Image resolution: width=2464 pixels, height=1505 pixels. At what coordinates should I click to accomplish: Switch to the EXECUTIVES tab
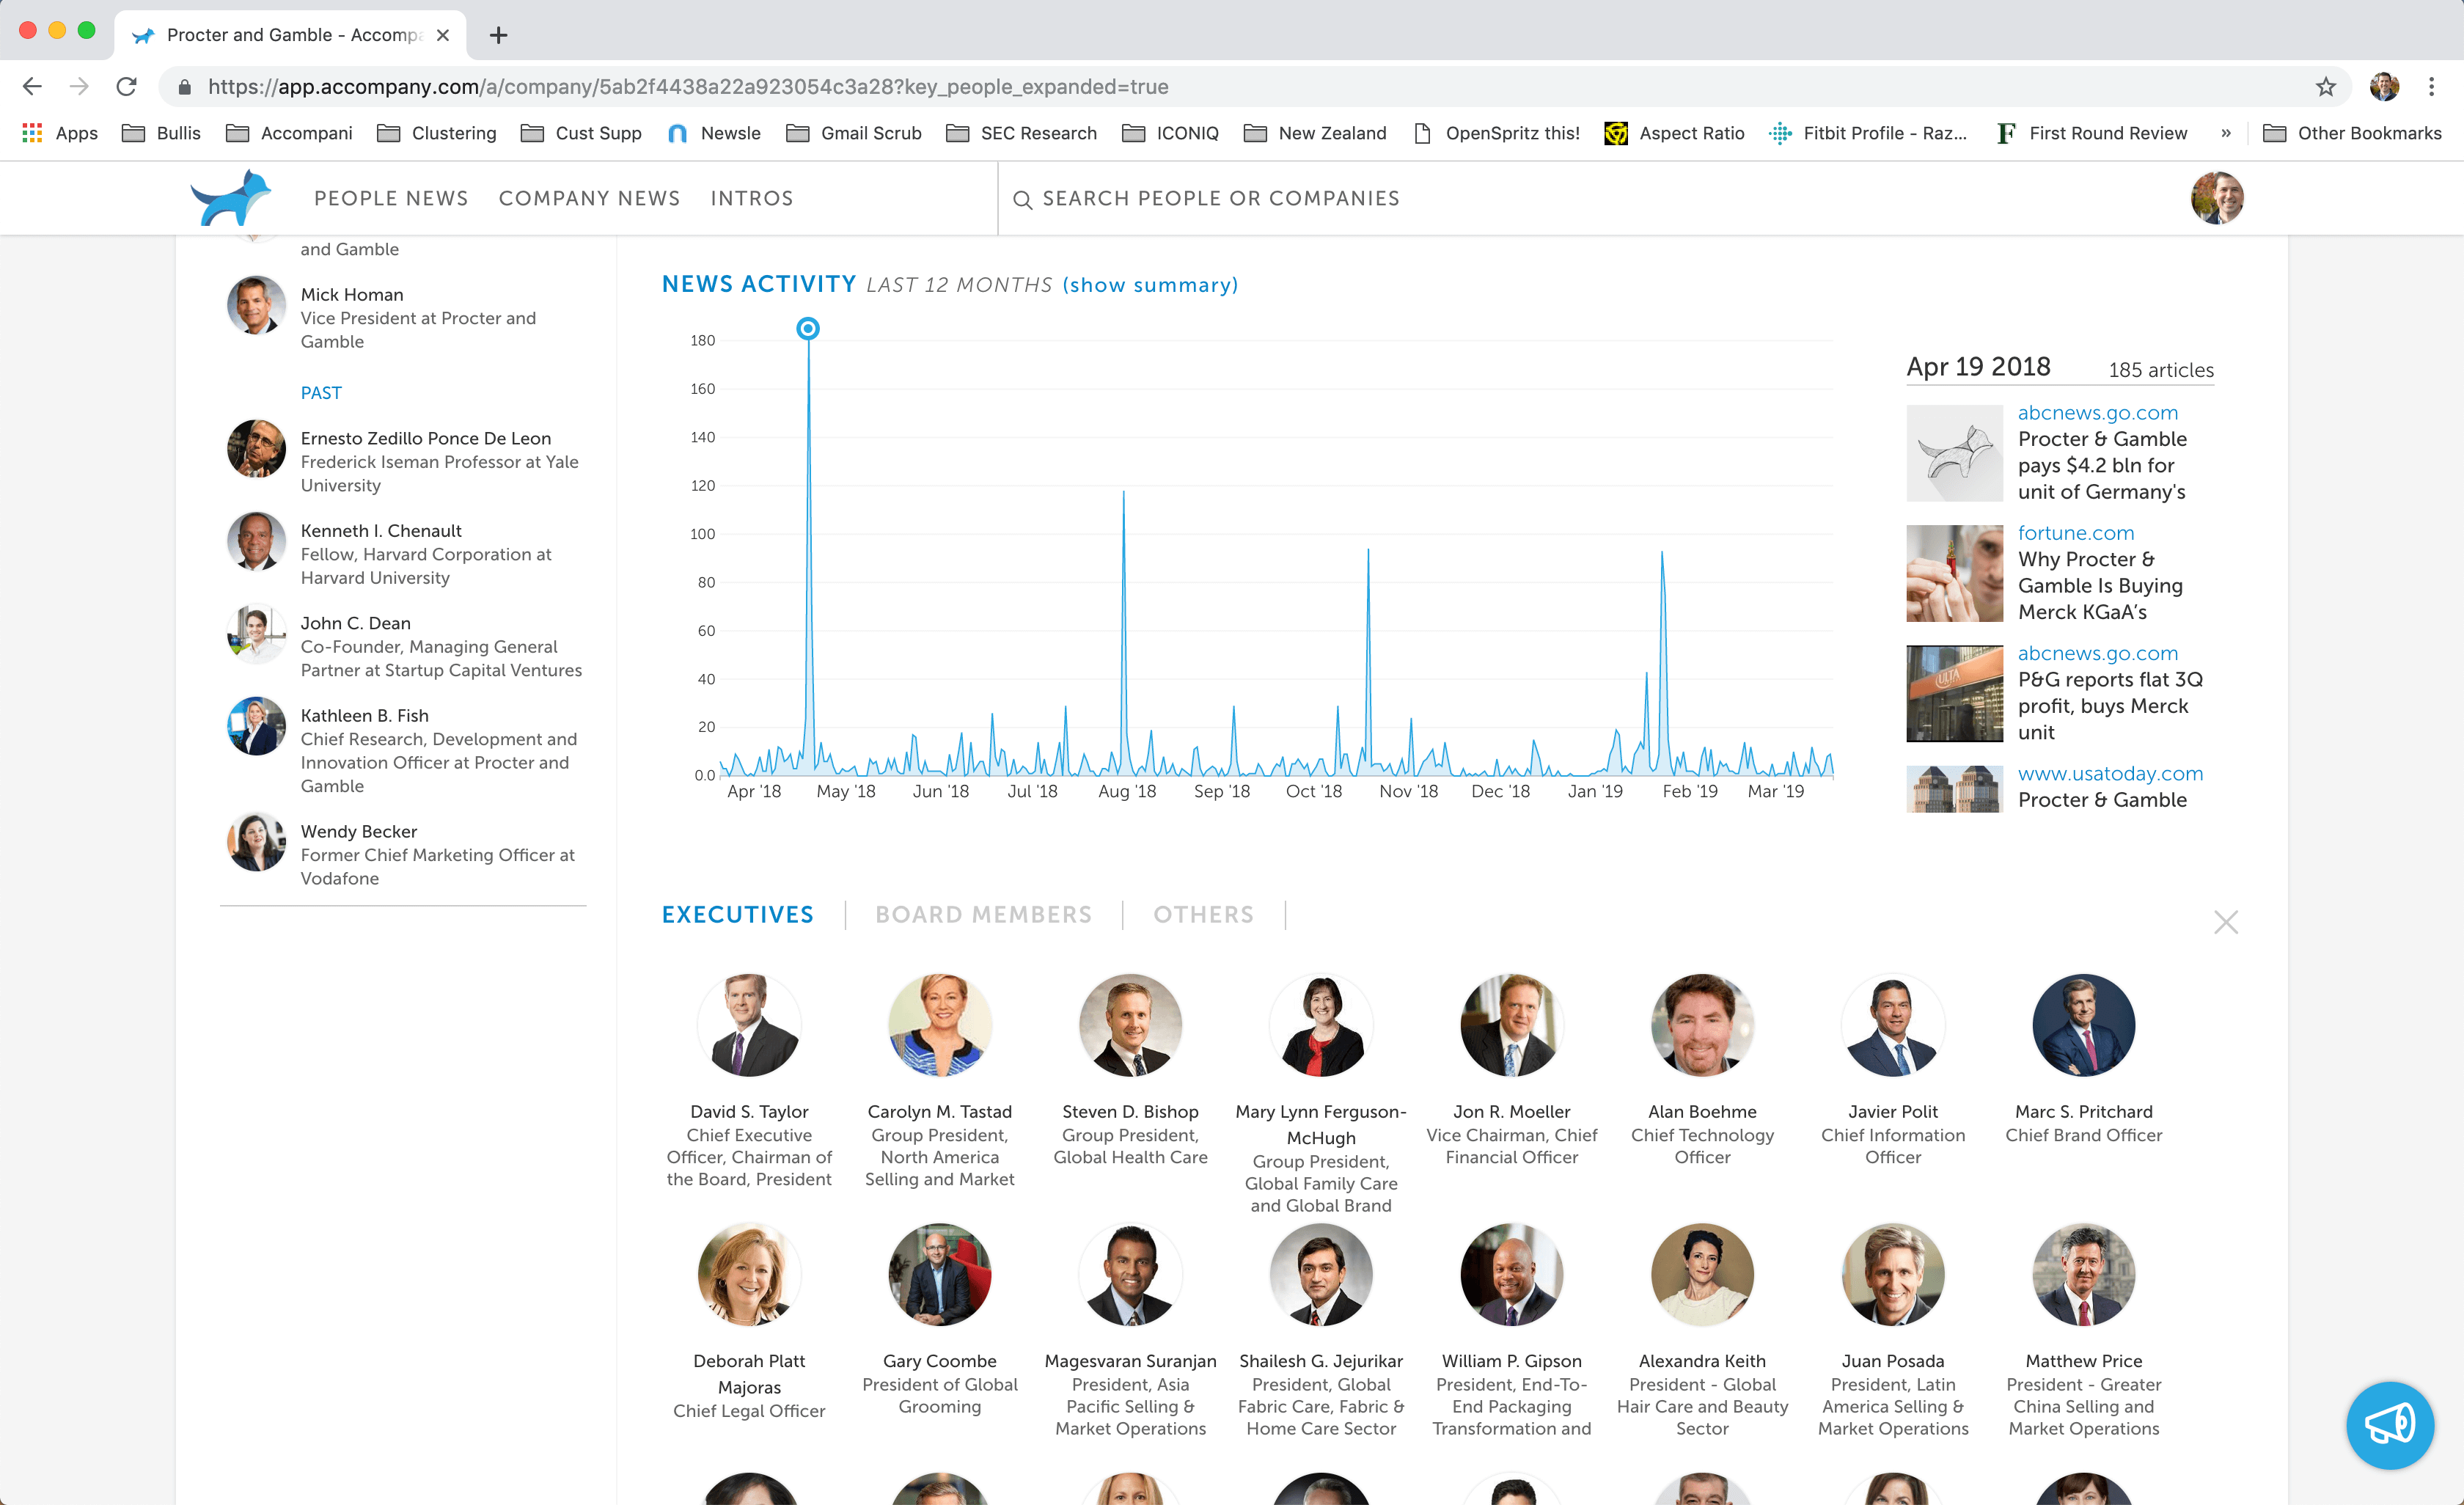(738, 915)
